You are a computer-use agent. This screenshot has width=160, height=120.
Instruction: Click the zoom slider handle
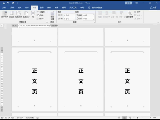137,118
